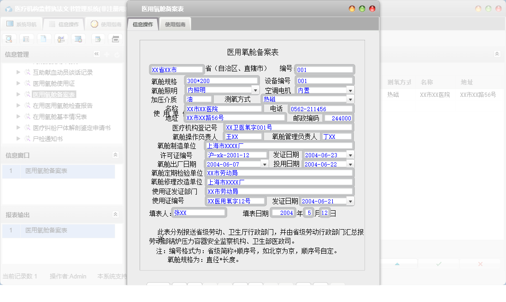
Task: Click the plus icon in the 信息管理 header
Action: 107,54
